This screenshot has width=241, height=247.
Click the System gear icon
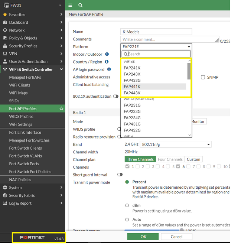click(x=5, y=188)
